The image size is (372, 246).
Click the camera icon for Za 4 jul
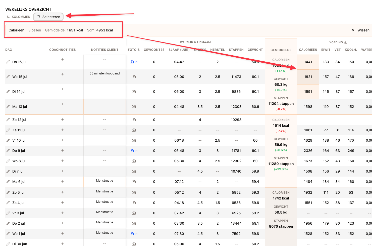[134, 203]
